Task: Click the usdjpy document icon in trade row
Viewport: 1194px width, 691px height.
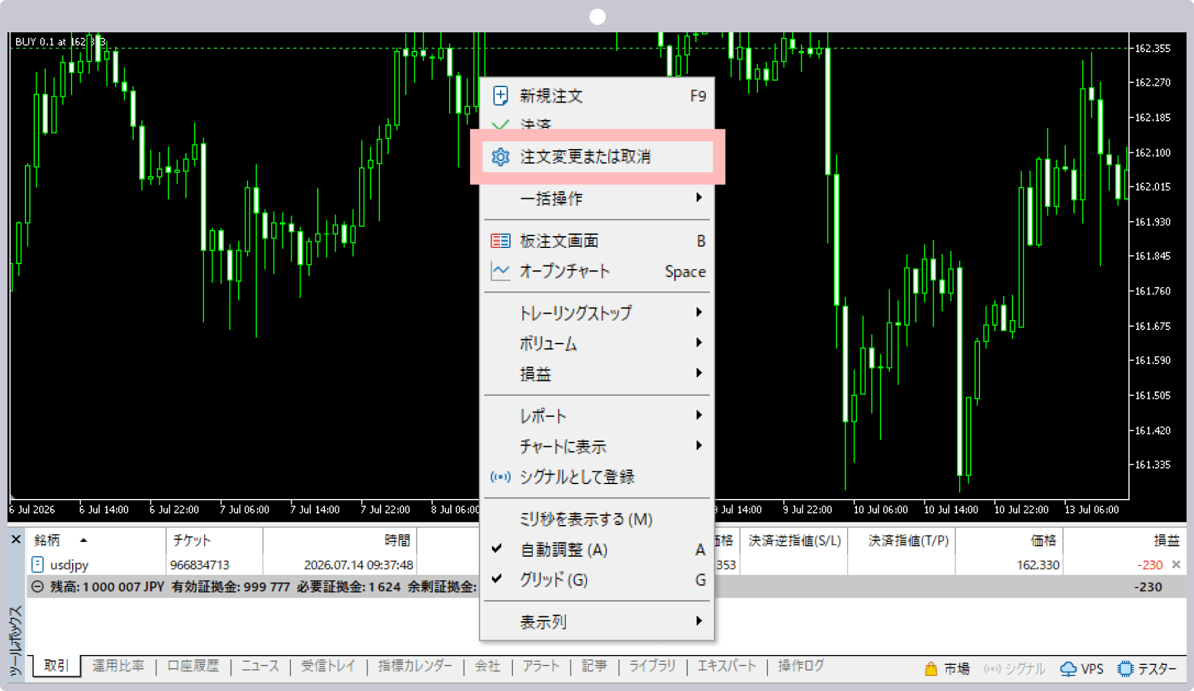Action: point(37,564)
